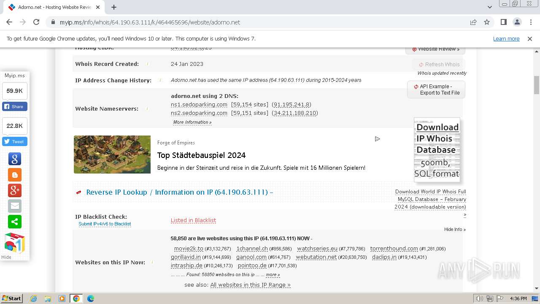
Task: Click Download IP Whois Database image
Action: tap(437, 150)
